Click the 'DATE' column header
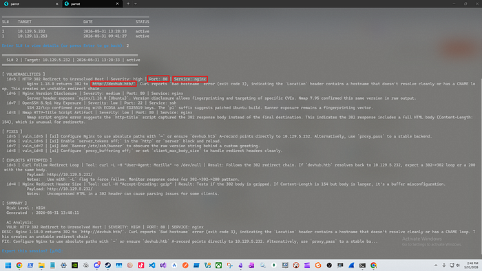Screen dimensions: 482x271 [x=88, y=22]
